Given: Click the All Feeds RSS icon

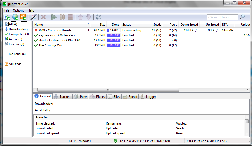Looking at the screenshot, I should [x=7, y=64].
